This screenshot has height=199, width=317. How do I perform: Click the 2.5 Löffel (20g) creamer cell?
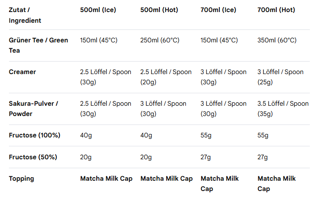click(166, 77)
